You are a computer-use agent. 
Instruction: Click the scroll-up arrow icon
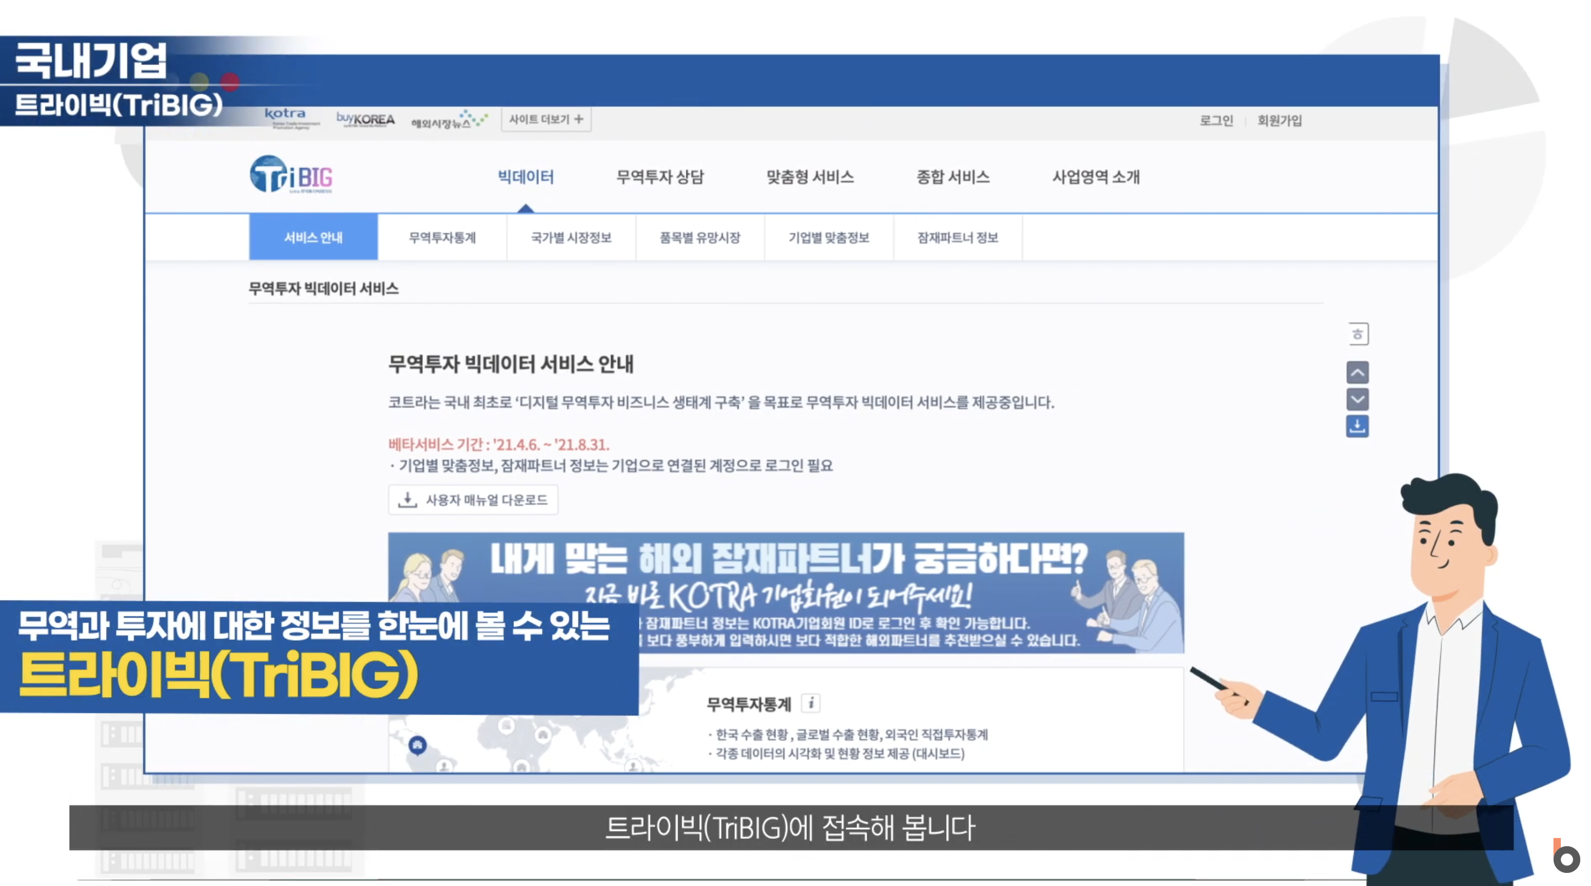1357,373
